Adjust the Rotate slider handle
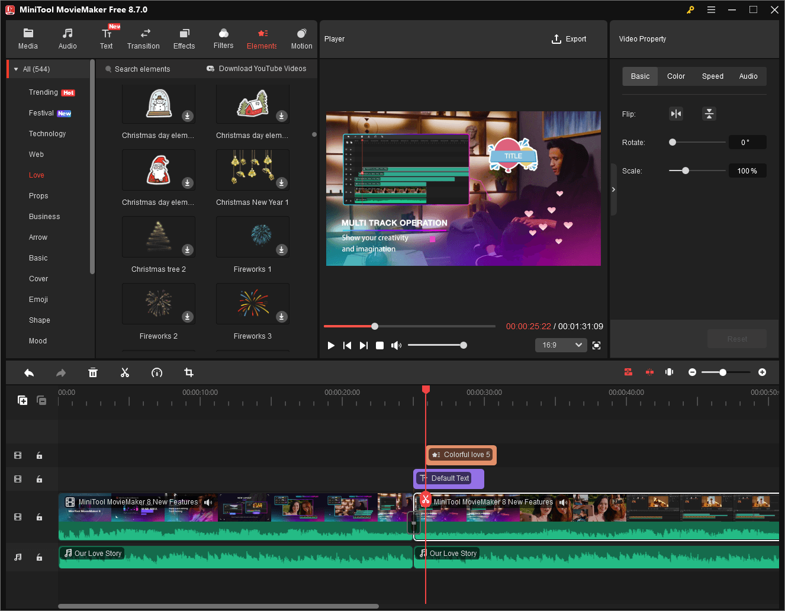The height and width of the screenshot is (611, 785). 673,142
